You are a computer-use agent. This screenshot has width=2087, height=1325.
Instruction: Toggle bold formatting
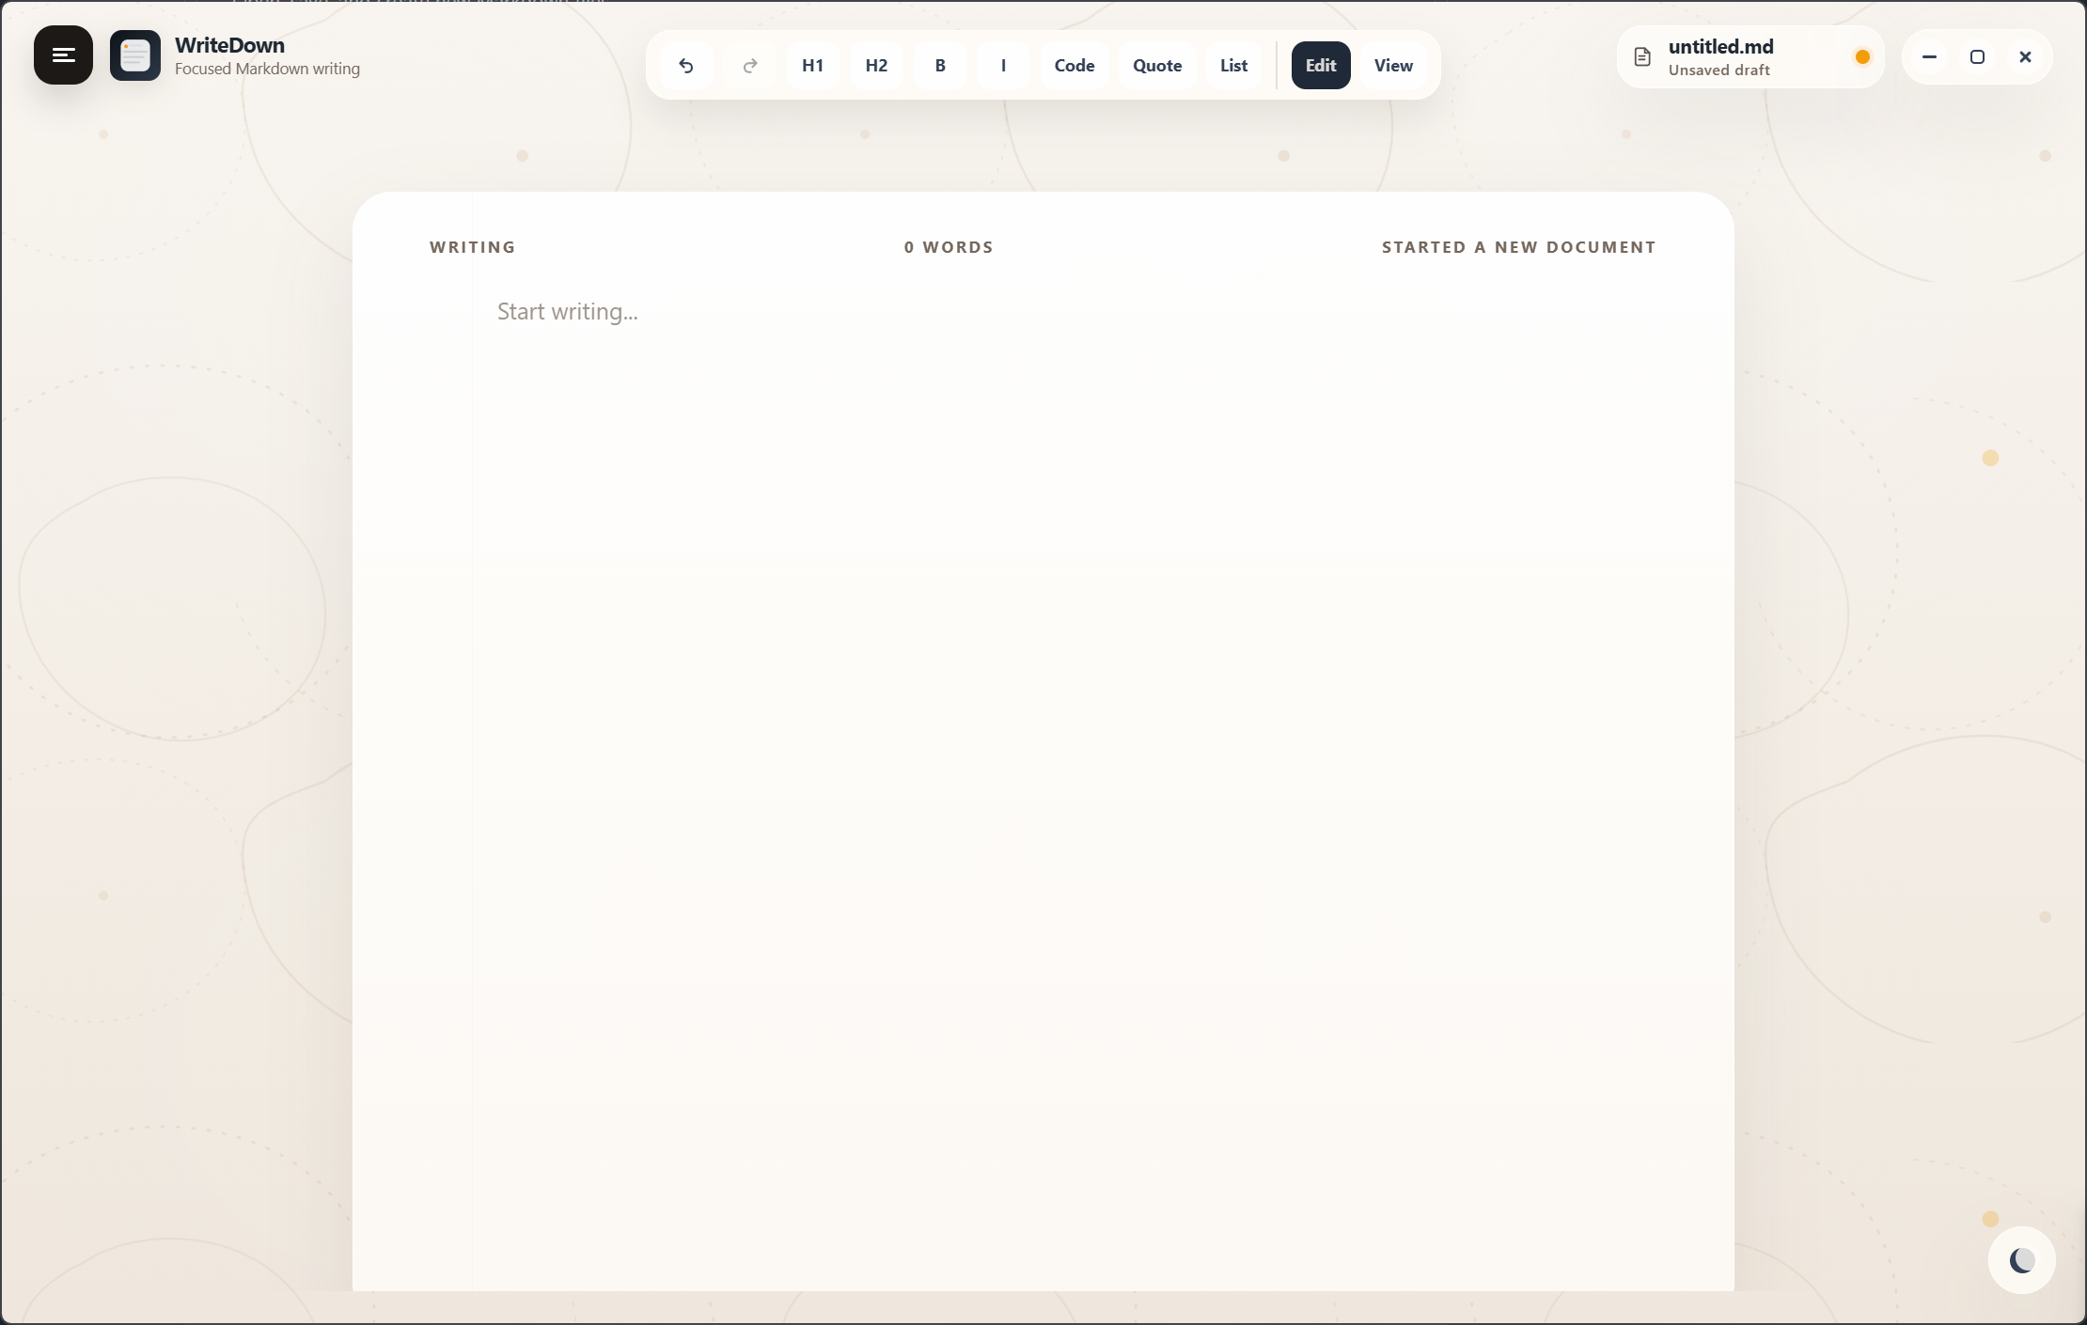(x=940, y=65)
